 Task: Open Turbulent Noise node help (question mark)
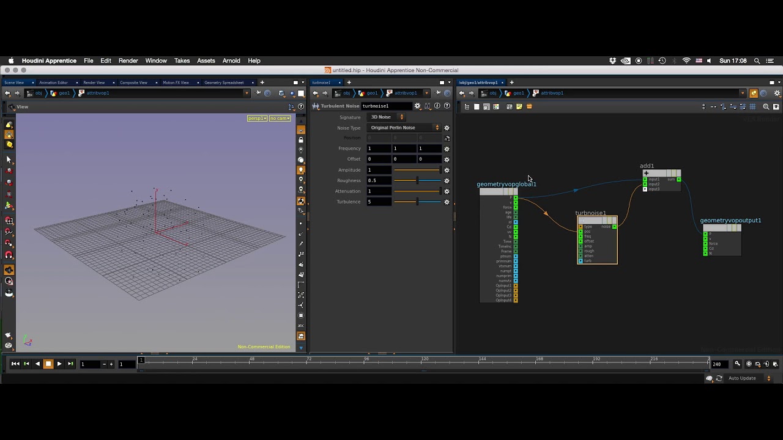tap(447, 106)
